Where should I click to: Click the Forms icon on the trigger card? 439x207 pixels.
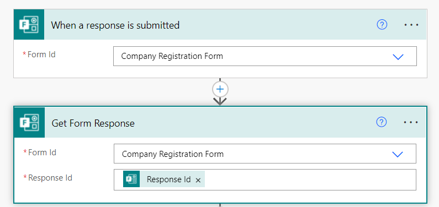click(29, 25)
